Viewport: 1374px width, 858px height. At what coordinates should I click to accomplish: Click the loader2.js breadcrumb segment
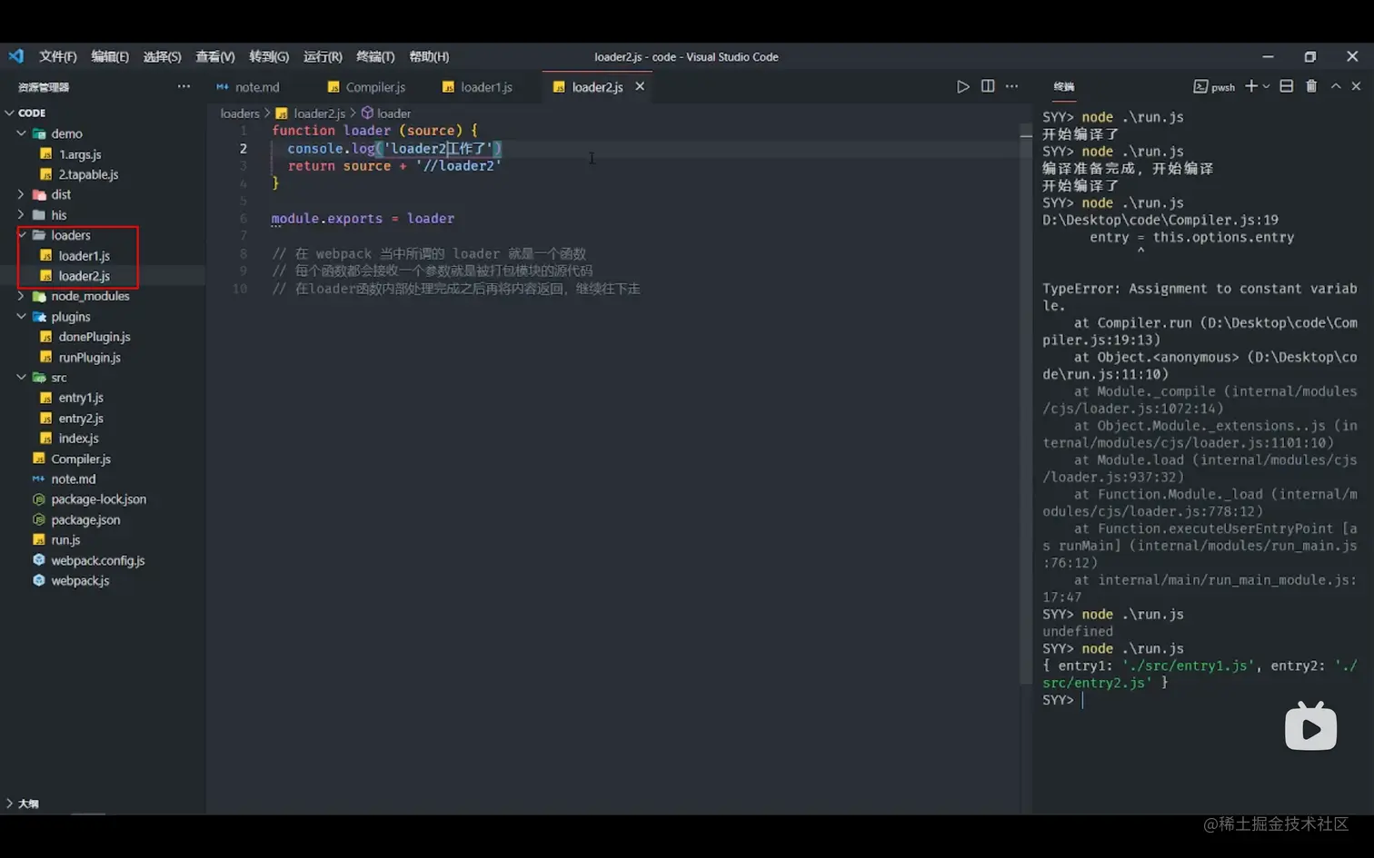point(318,113)
